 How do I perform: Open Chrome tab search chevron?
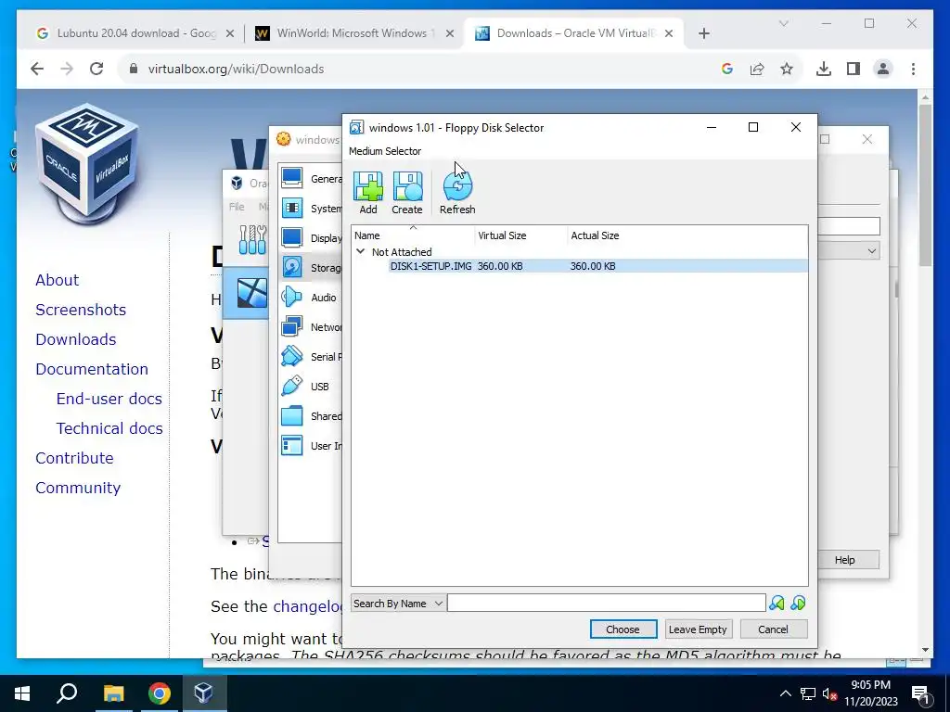click(x=783, y=23)
